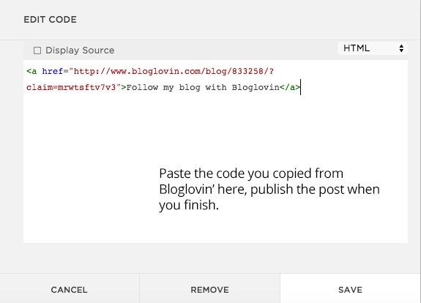Click 'Follow my blog with Bloglovin' text
The height and width of the screenshot is (303, 421).
[203, 88]
